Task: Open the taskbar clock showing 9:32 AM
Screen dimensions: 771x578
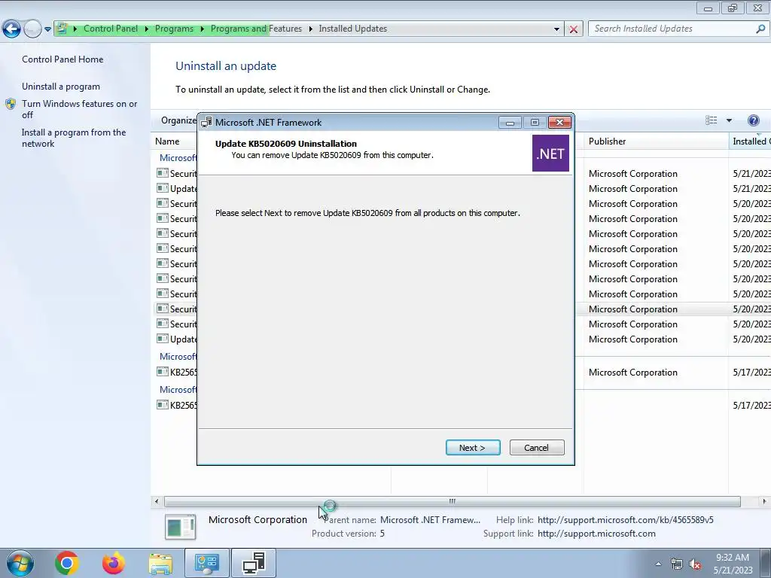Action: click(x=732, y=564)
